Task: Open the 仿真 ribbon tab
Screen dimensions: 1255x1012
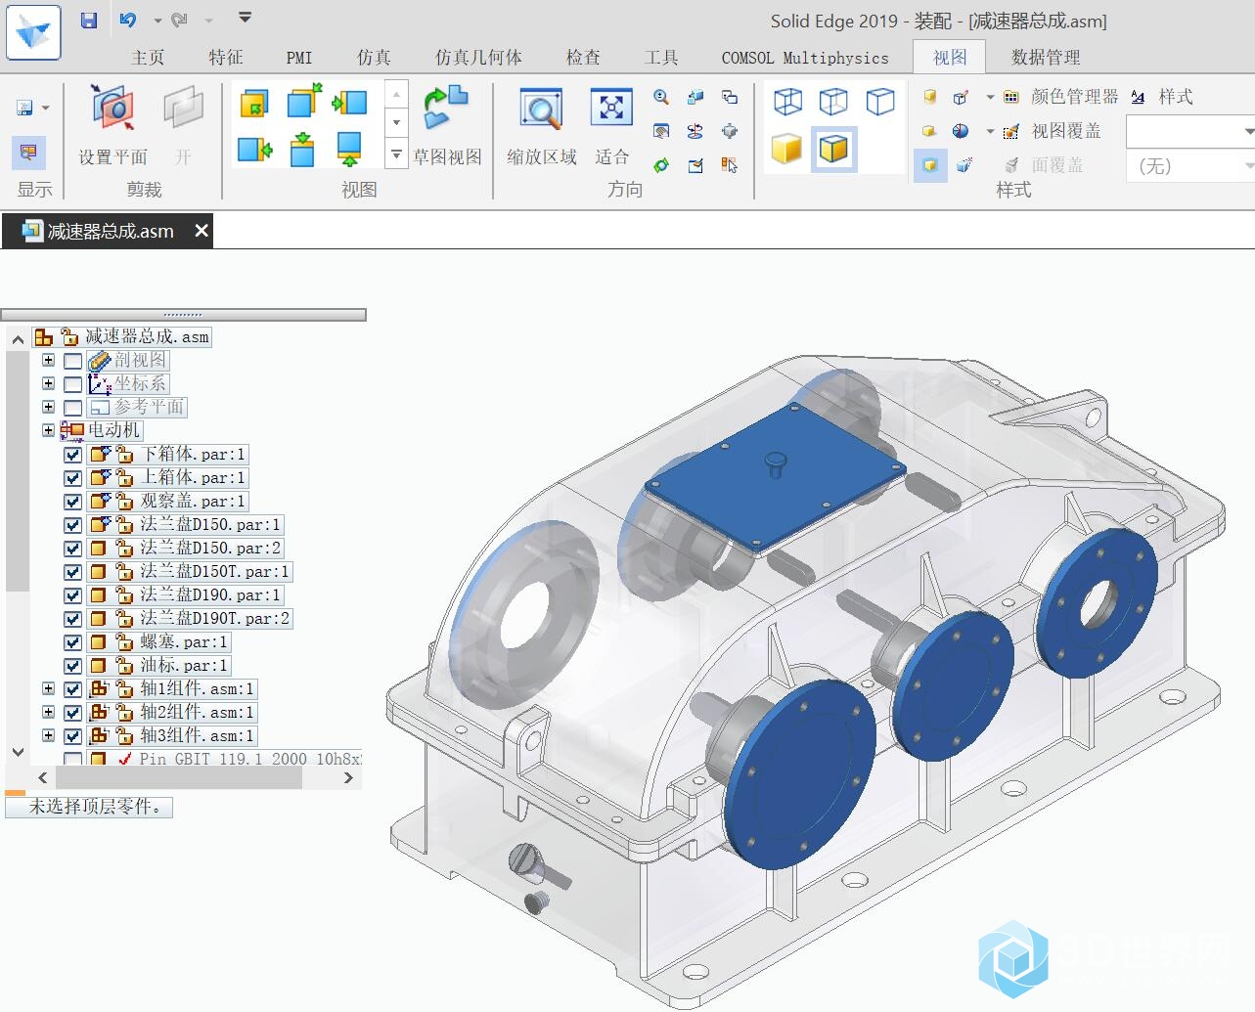Action: [374, 58]
